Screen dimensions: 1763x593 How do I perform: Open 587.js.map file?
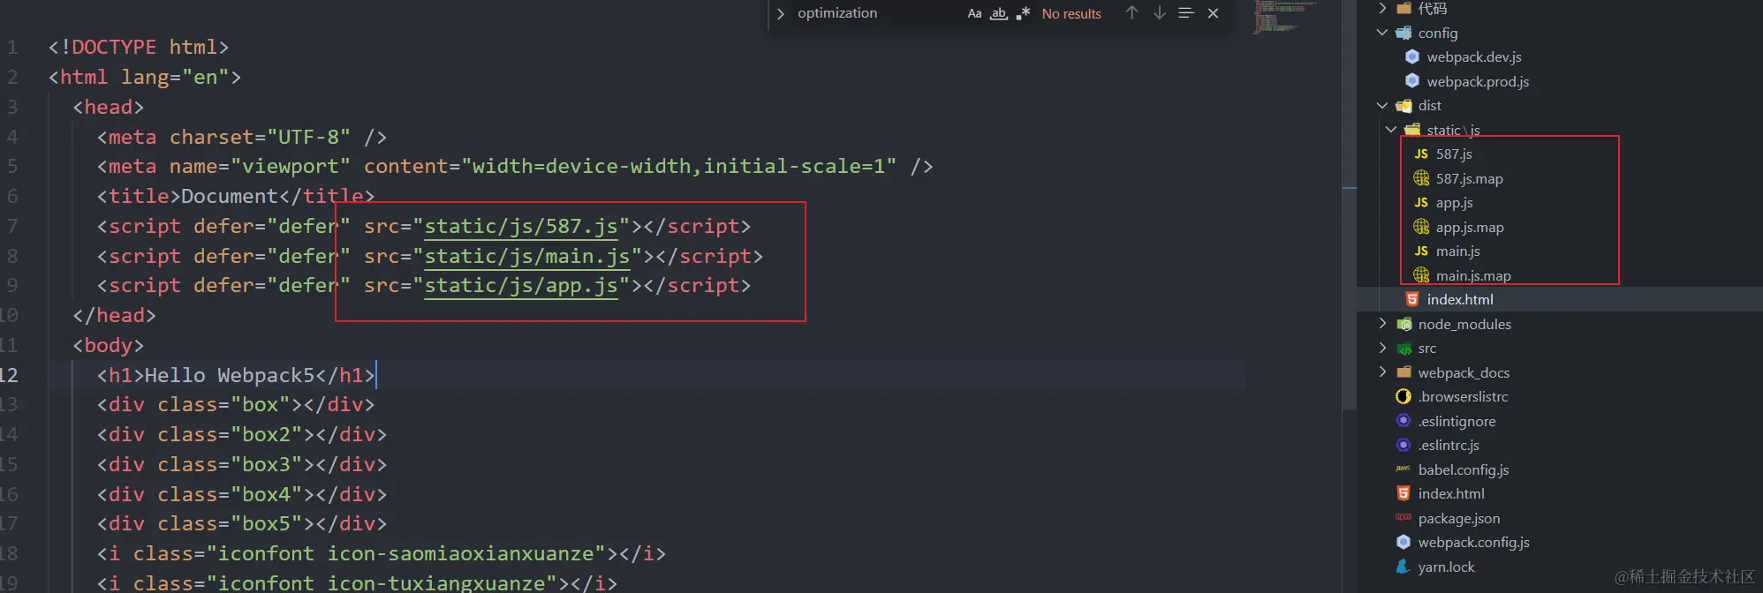click(x=1469, y=178)
